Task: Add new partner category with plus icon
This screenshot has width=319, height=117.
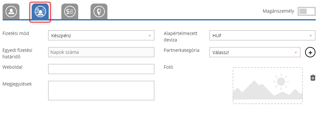Action: pyautogui.click(x=310, y=53)
